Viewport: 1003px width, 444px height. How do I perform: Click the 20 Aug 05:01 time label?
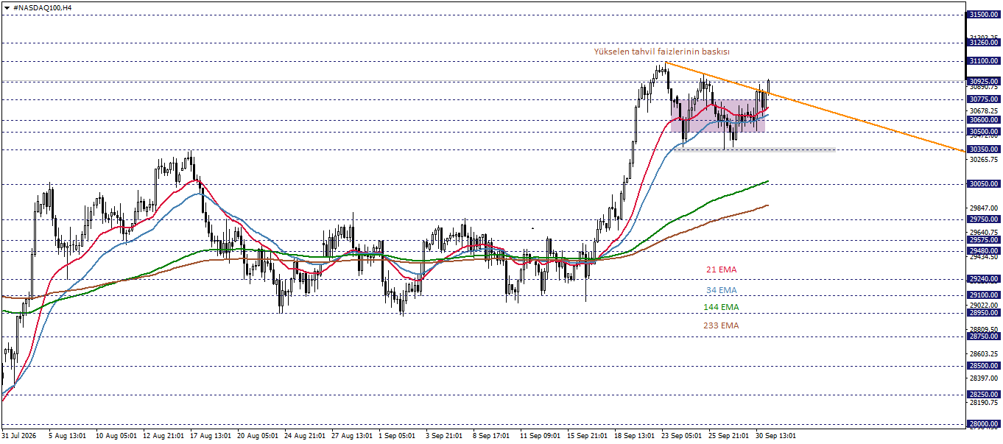click(x=257, y=436)
